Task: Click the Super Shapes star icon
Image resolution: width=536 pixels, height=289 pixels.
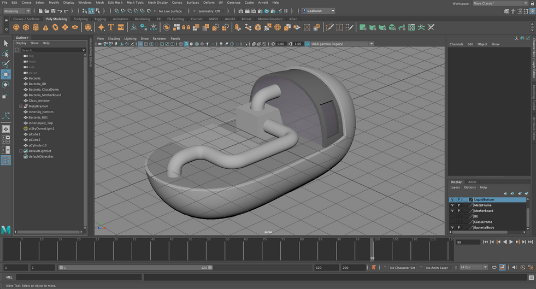Action: pos(101,27)
